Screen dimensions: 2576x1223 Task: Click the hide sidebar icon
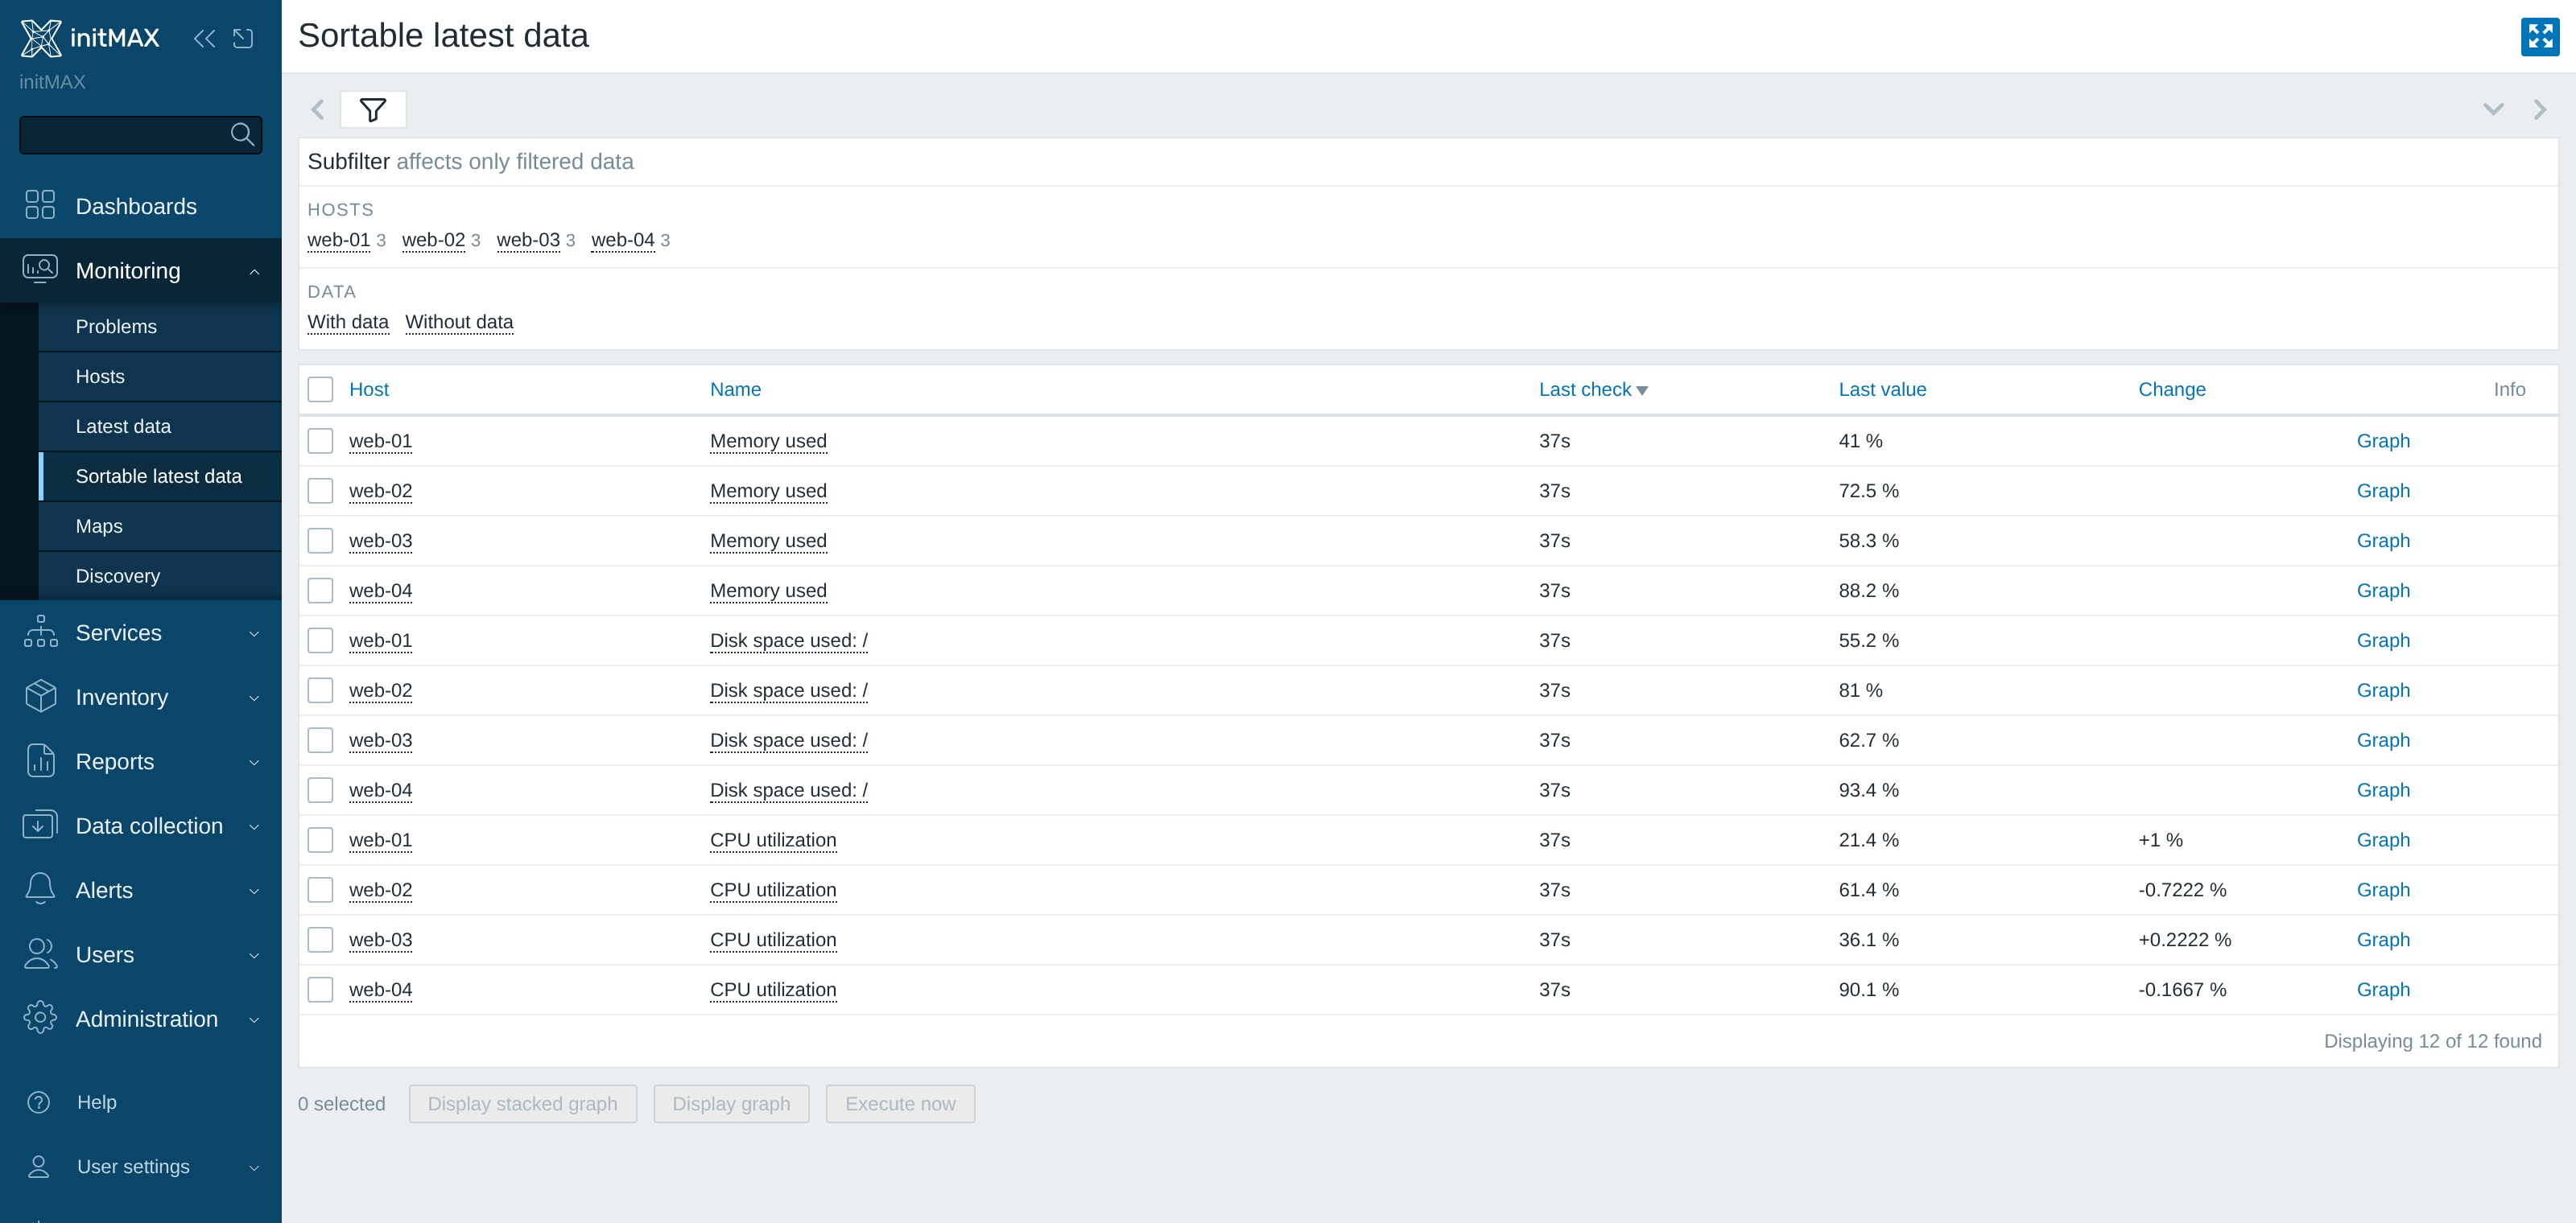[x=243, y=39]
